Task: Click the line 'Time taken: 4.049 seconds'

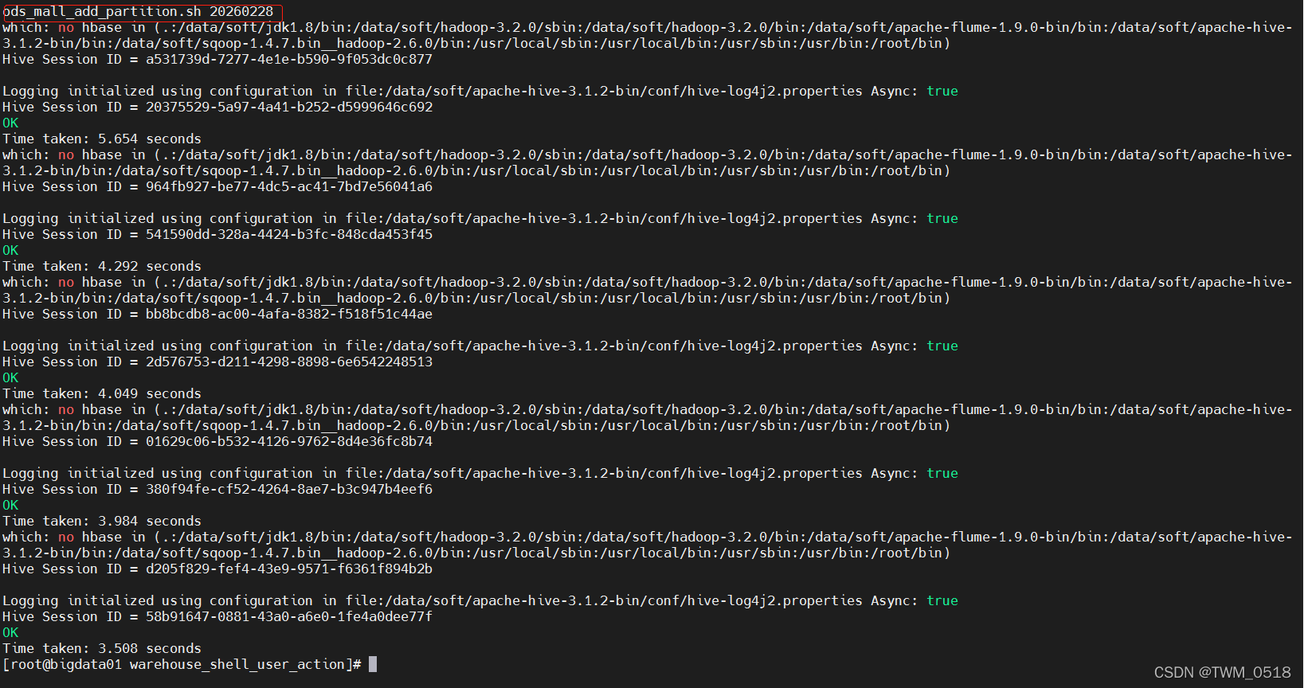Action: pyautogui.click(x=102, y=394)
